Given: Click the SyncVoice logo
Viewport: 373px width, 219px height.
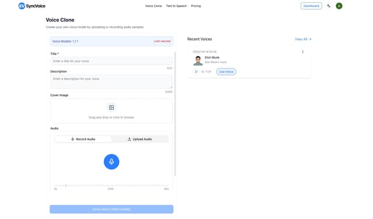Looking at the screenshot, I should tap(31, 6).
